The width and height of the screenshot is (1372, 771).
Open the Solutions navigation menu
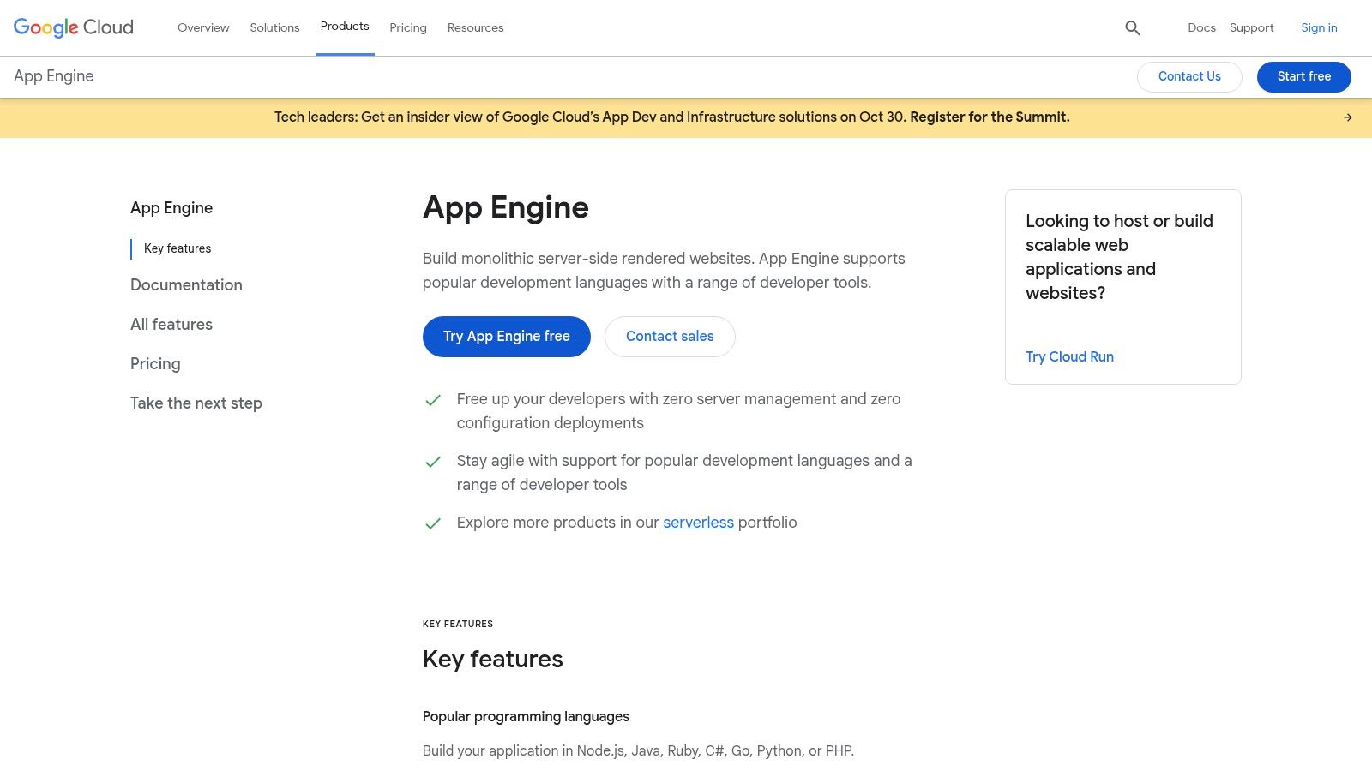tap(274, 27)
